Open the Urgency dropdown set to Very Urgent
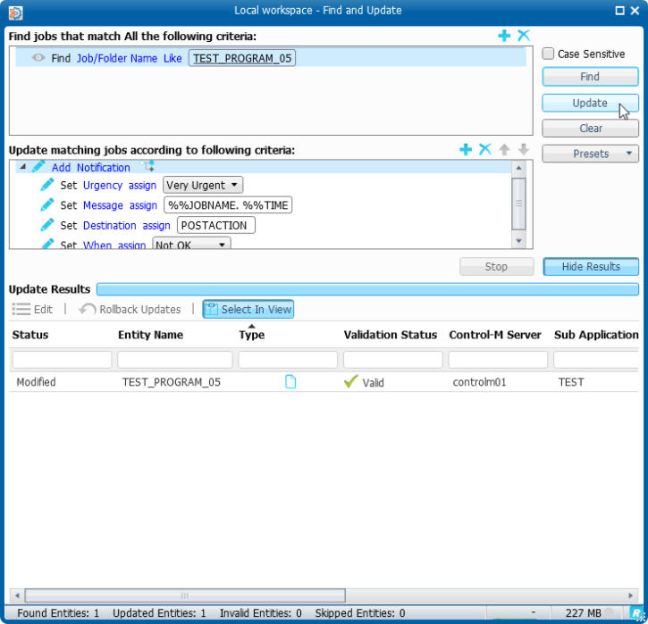648x624 pixels. tap(203, 186)
